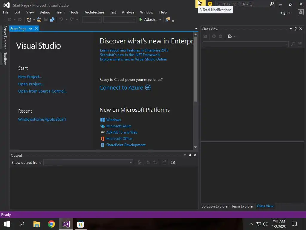Click the SharePoint Development link
Viewport: 306px width, 230px height.
[x=126, y=145]
